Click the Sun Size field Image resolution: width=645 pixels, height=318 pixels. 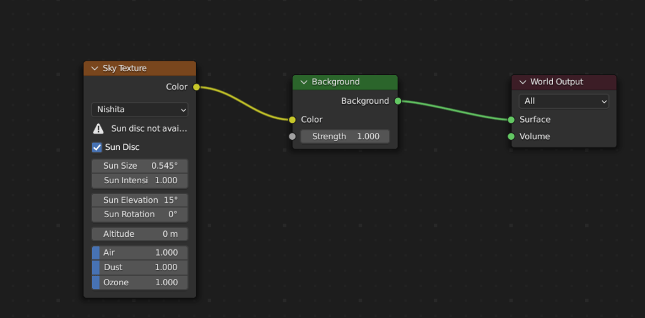pyautogui.click(x=139, y=166)
